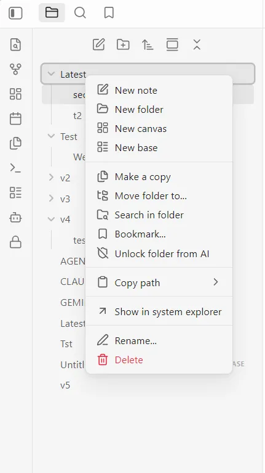
Task: Insert template copy-pages ribbon icon
Action: click(x=15, y=143)
